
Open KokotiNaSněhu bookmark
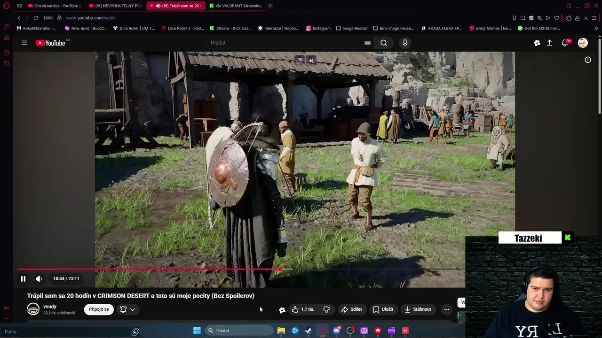click(37, 28)
